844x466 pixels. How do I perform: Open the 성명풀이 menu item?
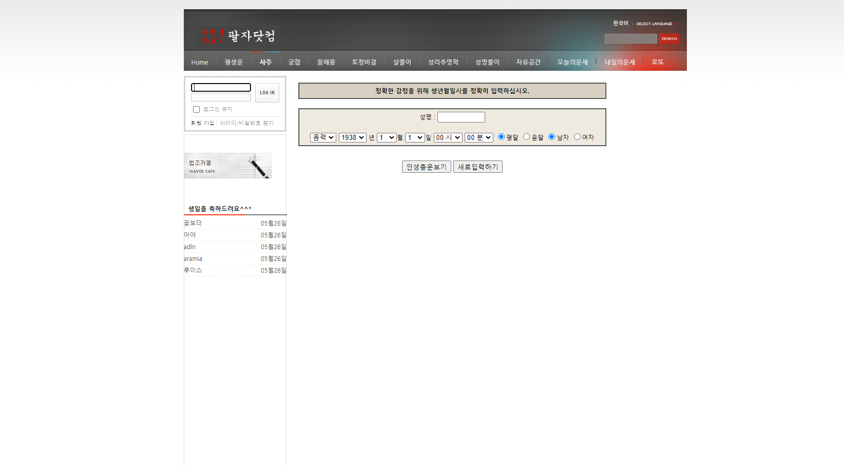click(487, 62)
